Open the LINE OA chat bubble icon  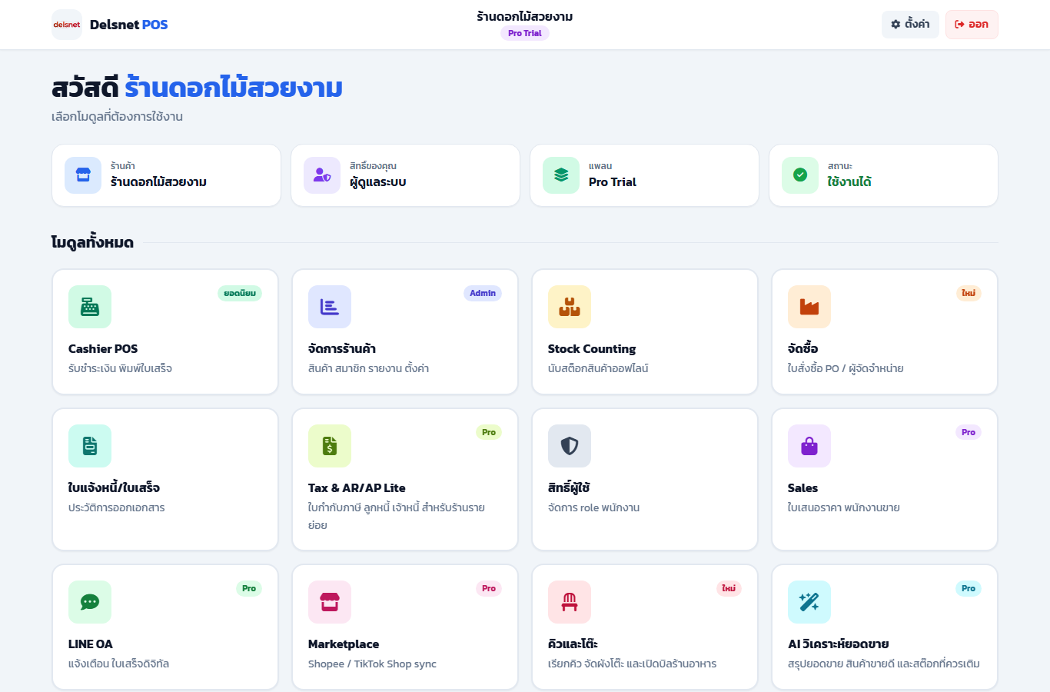tap(90, 602)
